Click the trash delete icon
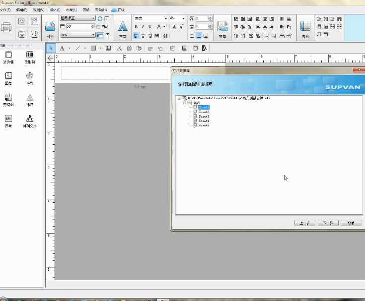The image size is (365, 301). (172, 48)
